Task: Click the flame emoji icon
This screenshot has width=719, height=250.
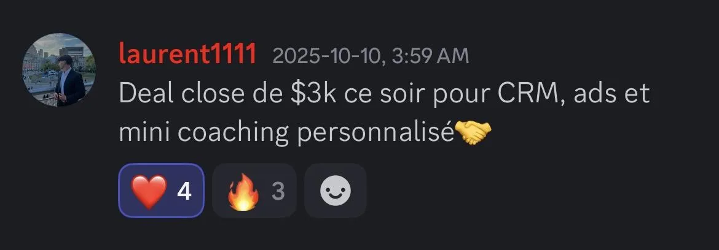Action: tap(243, 192)
